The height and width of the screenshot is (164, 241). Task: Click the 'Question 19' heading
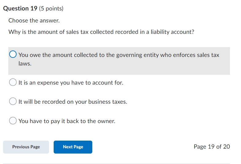[20, 9]
